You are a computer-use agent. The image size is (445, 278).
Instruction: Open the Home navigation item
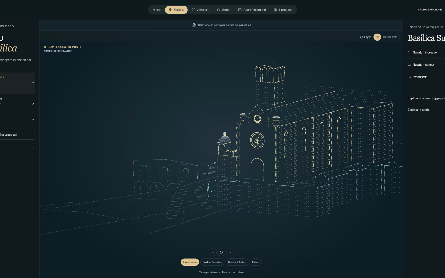[156, 10]
